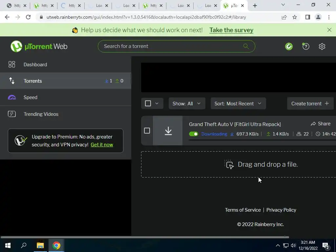336x252 pixels.
Task: Check the select-all torrents checkbox
Action: (148, 103)
